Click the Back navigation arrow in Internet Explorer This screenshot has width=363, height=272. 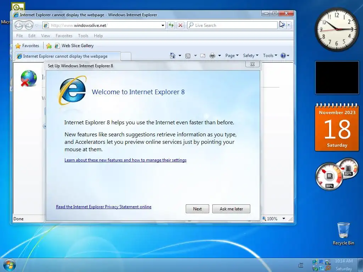[x=19, y=25]
